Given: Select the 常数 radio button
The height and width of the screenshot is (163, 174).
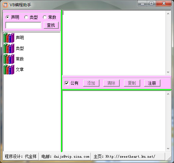Looking at the screenshot, I should point(45,17).
